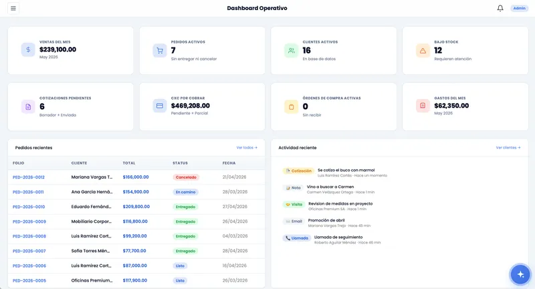Image resolution: width=535 pixels, height=289 pixels.
Task: Select the Llamada activity tag
Action: coord(297,238)
